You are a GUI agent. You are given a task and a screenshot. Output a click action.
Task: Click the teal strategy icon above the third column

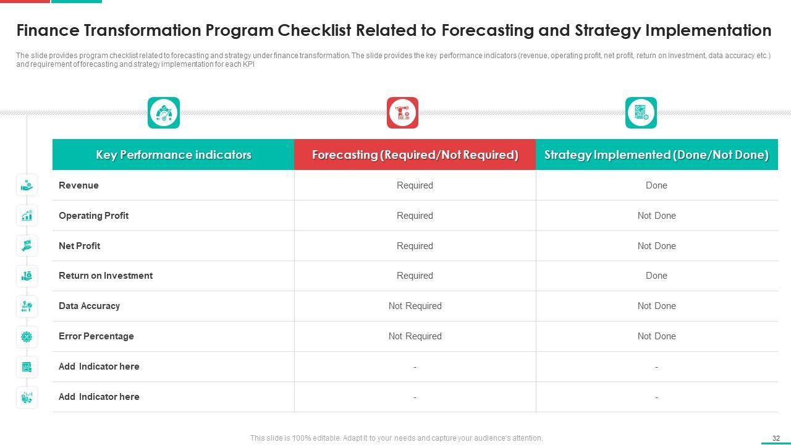(x=641, y=113)
